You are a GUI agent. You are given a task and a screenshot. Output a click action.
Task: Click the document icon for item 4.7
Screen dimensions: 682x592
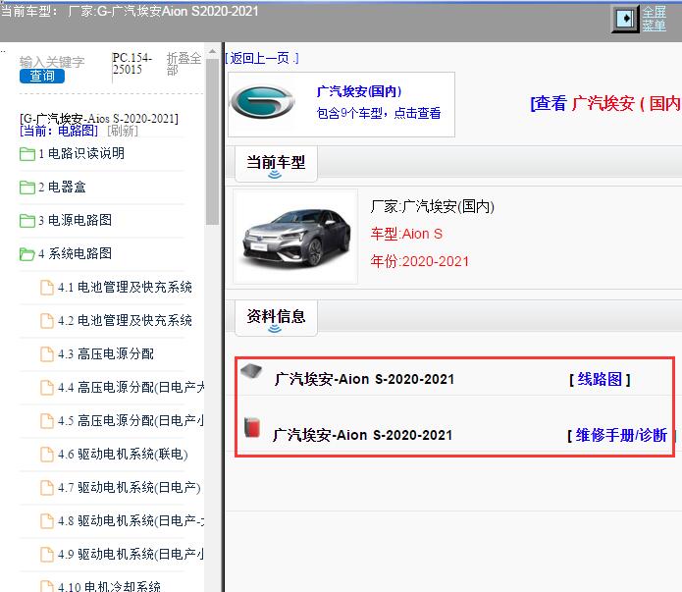pyautogui.click(x=47, y=488)
